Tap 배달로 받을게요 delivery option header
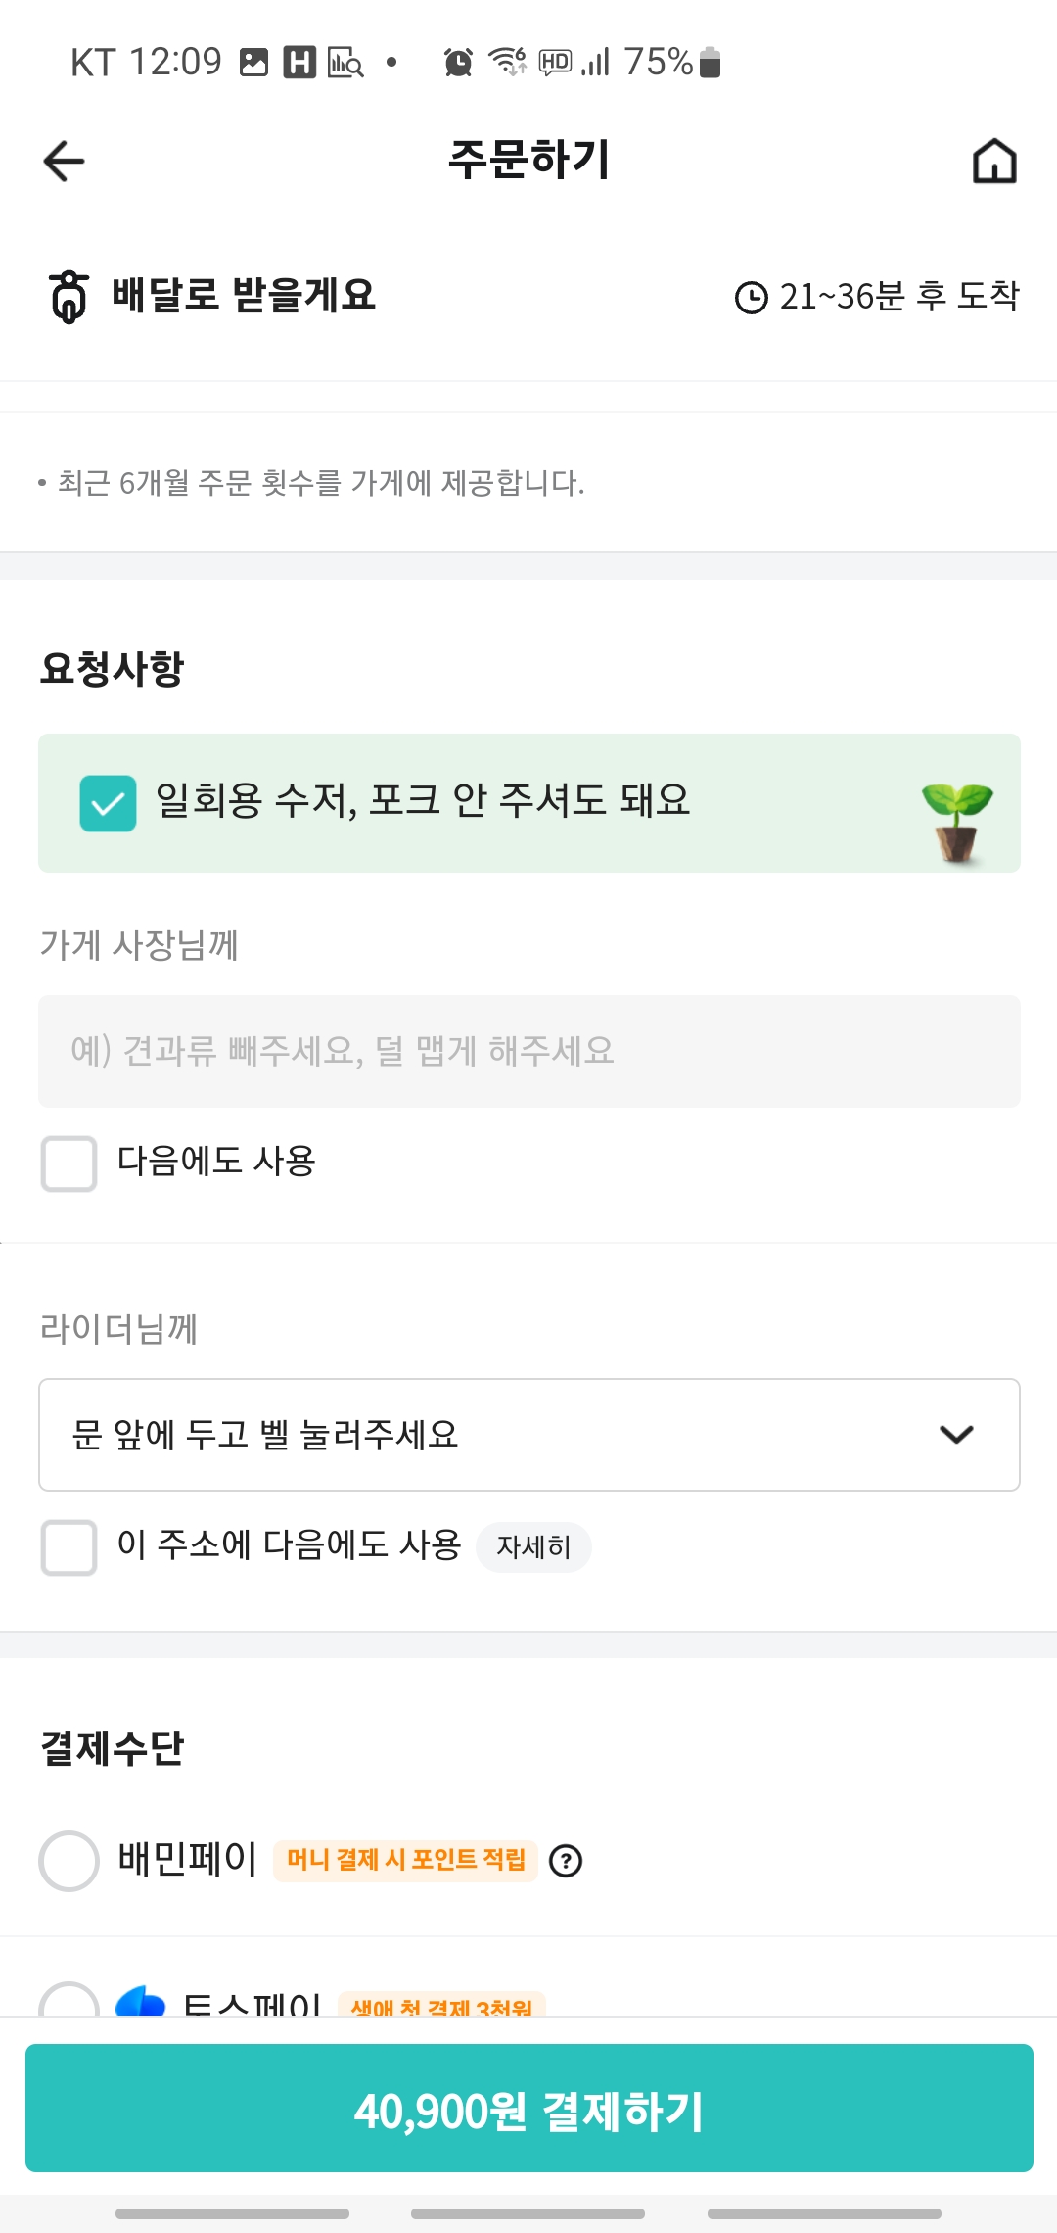The width and height of the screenshot is (1057, 2233). (x=244, y=296)
